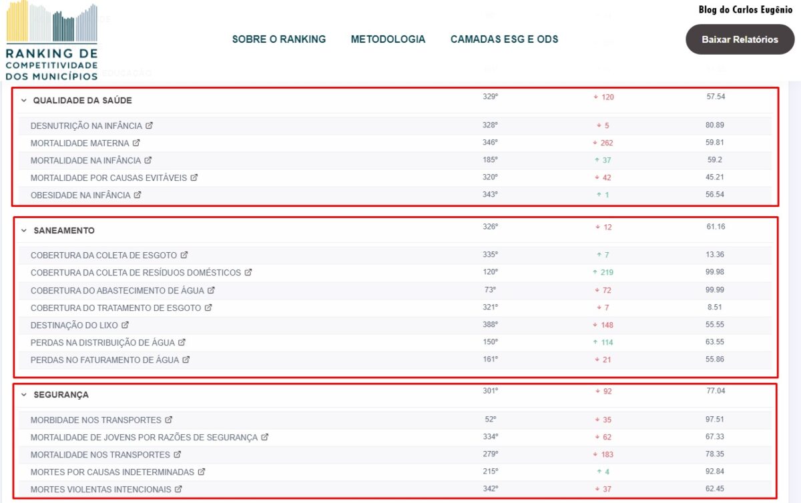Open the Sobre o Ranking menu item

[279, 39]
